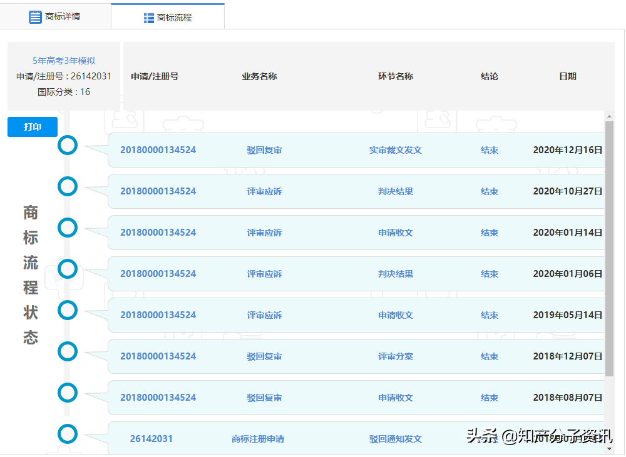Click timeline circle beside 26142031 row
Image resolution: width=626 pixels, height=457 pixels.
(68, 434)
